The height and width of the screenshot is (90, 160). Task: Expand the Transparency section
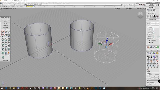click(x=149, y=41)
